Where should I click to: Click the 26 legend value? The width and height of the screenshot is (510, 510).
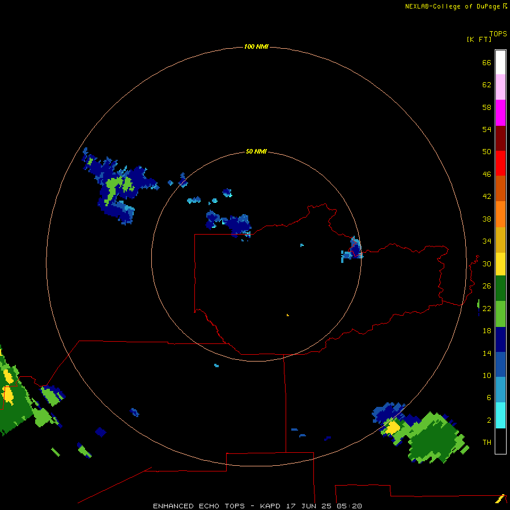point(487,286)
